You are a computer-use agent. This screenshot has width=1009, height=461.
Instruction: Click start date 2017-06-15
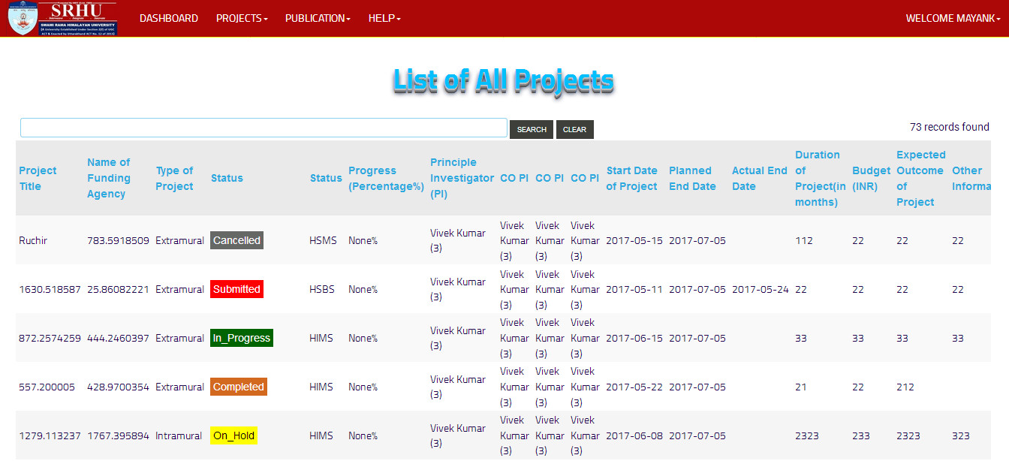634,338
